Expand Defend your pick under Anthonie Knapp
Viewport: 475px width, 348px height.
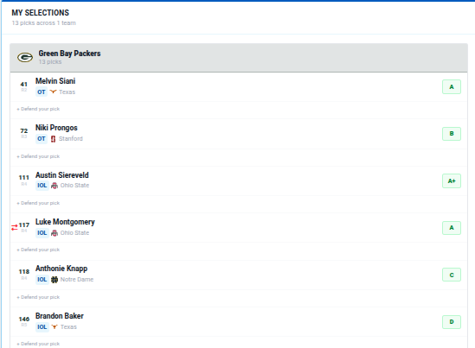(x=38, y=297)
